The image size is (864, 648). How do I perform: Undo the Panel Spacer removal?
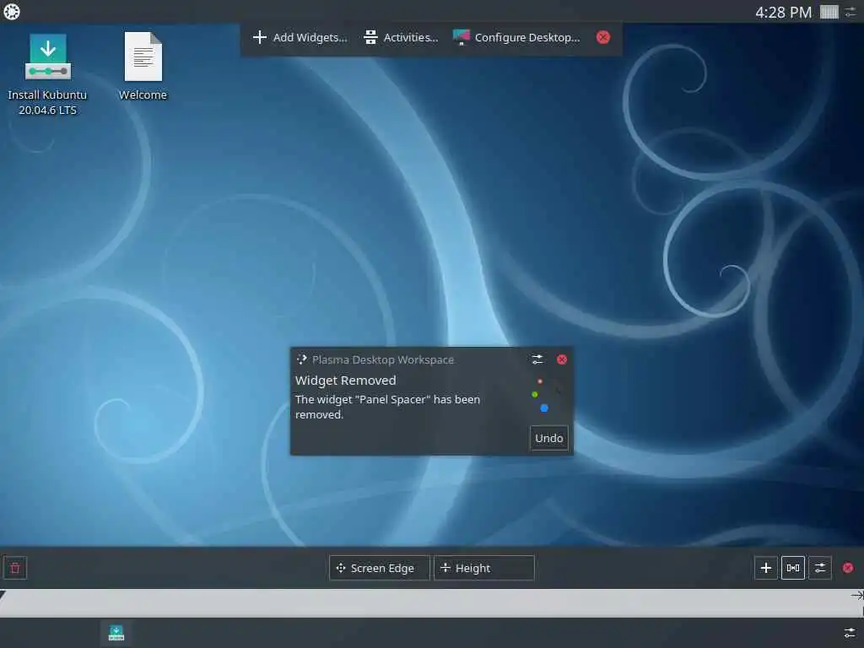[548, 438]
